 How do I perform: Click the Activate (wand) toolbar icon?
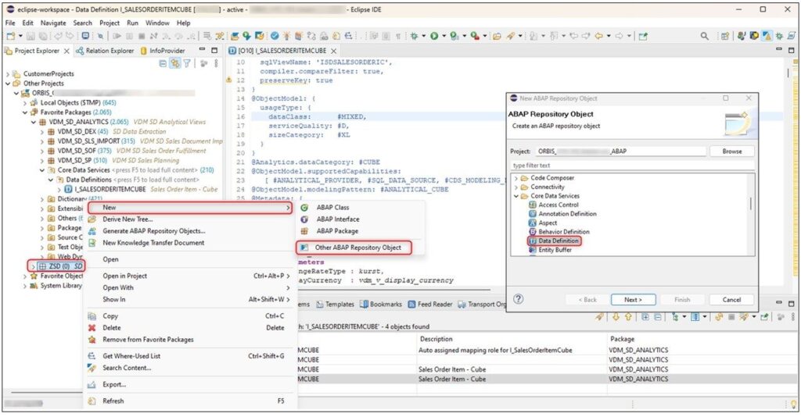[286, 36]
